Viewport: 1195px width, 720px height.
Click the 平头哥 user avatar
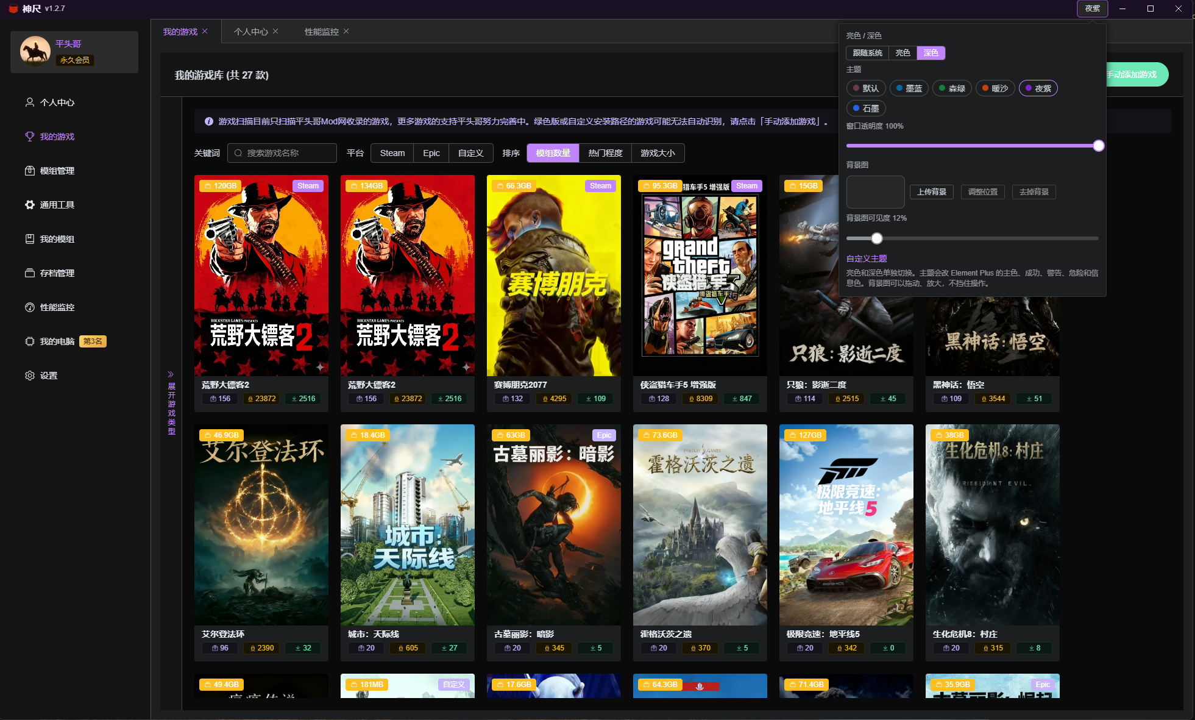[35, 51]
